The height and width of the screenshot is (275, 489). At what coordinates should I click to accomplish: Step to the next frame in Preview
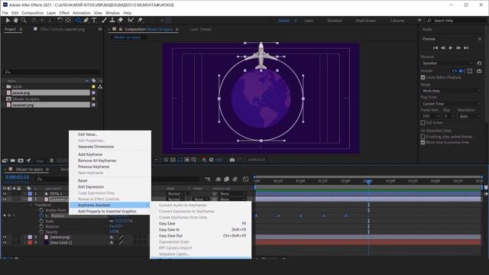point(458,47)
